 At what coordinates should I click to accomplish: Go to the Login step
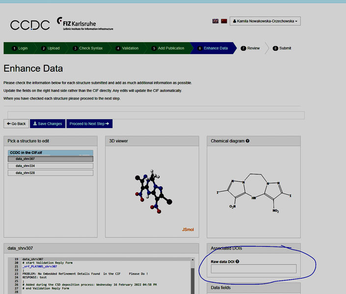coord(20,48)
